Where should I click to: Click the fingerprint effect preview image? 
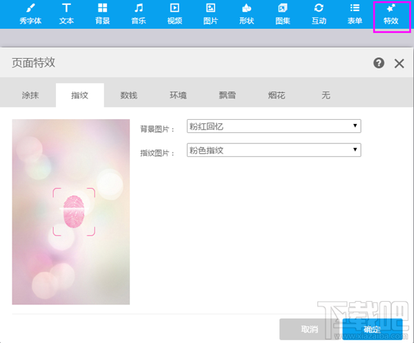click(71, 211)
